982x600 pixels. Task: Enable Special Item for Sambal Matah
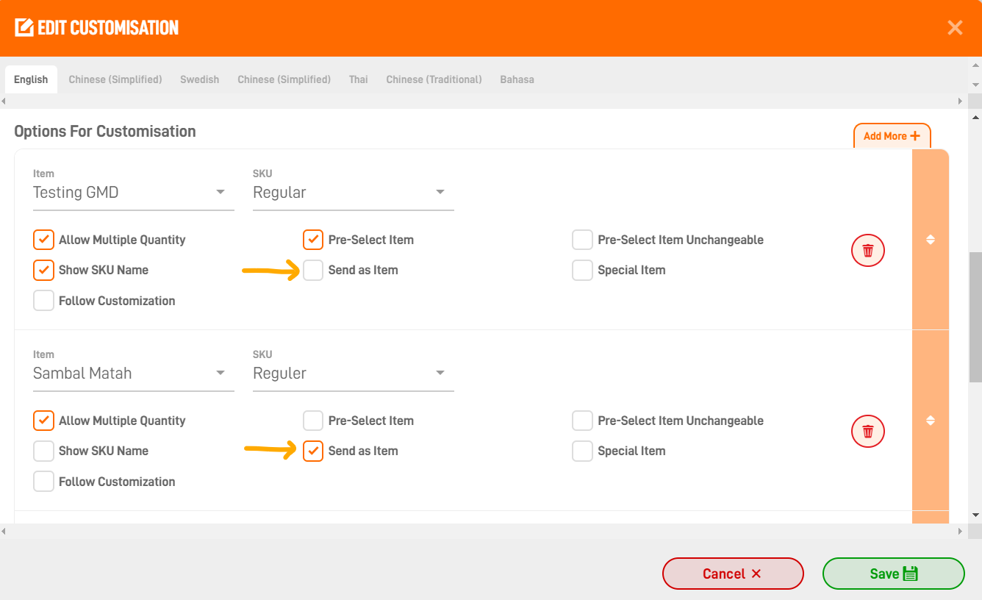click(x=582, y=451)
